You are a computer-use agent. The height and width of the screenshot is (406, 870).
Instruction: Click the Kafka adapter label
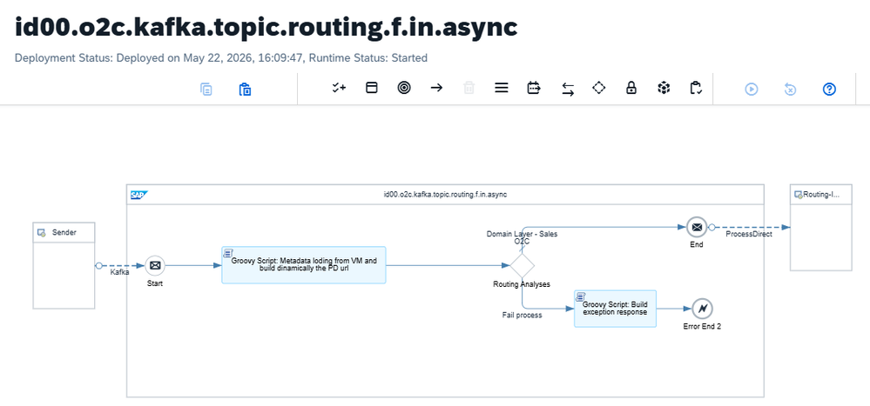click(119, 272)
